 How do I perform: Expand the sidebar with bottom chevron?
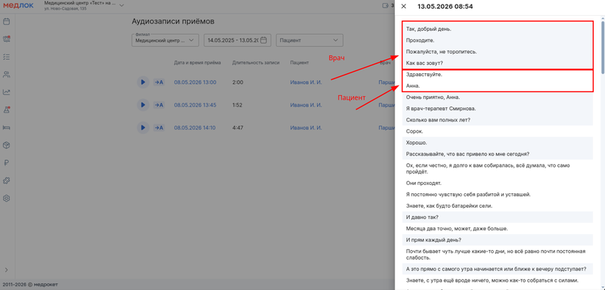(x=6, y=270)
